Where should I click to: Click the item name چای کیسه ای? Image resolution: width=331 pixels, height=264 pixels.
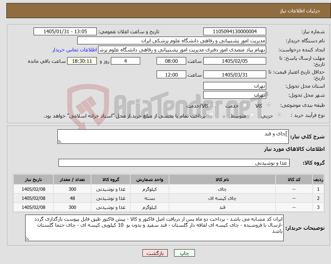pyautogui.click(x=222, y=198)
